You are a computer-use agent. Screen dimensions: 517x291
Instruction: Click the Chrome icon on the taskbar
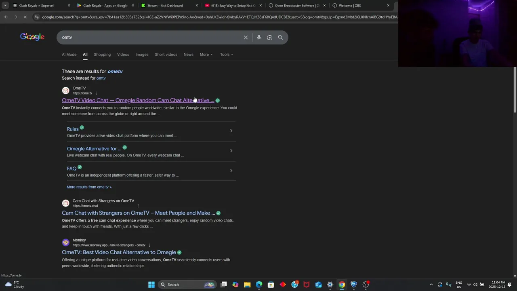(342, 285)
